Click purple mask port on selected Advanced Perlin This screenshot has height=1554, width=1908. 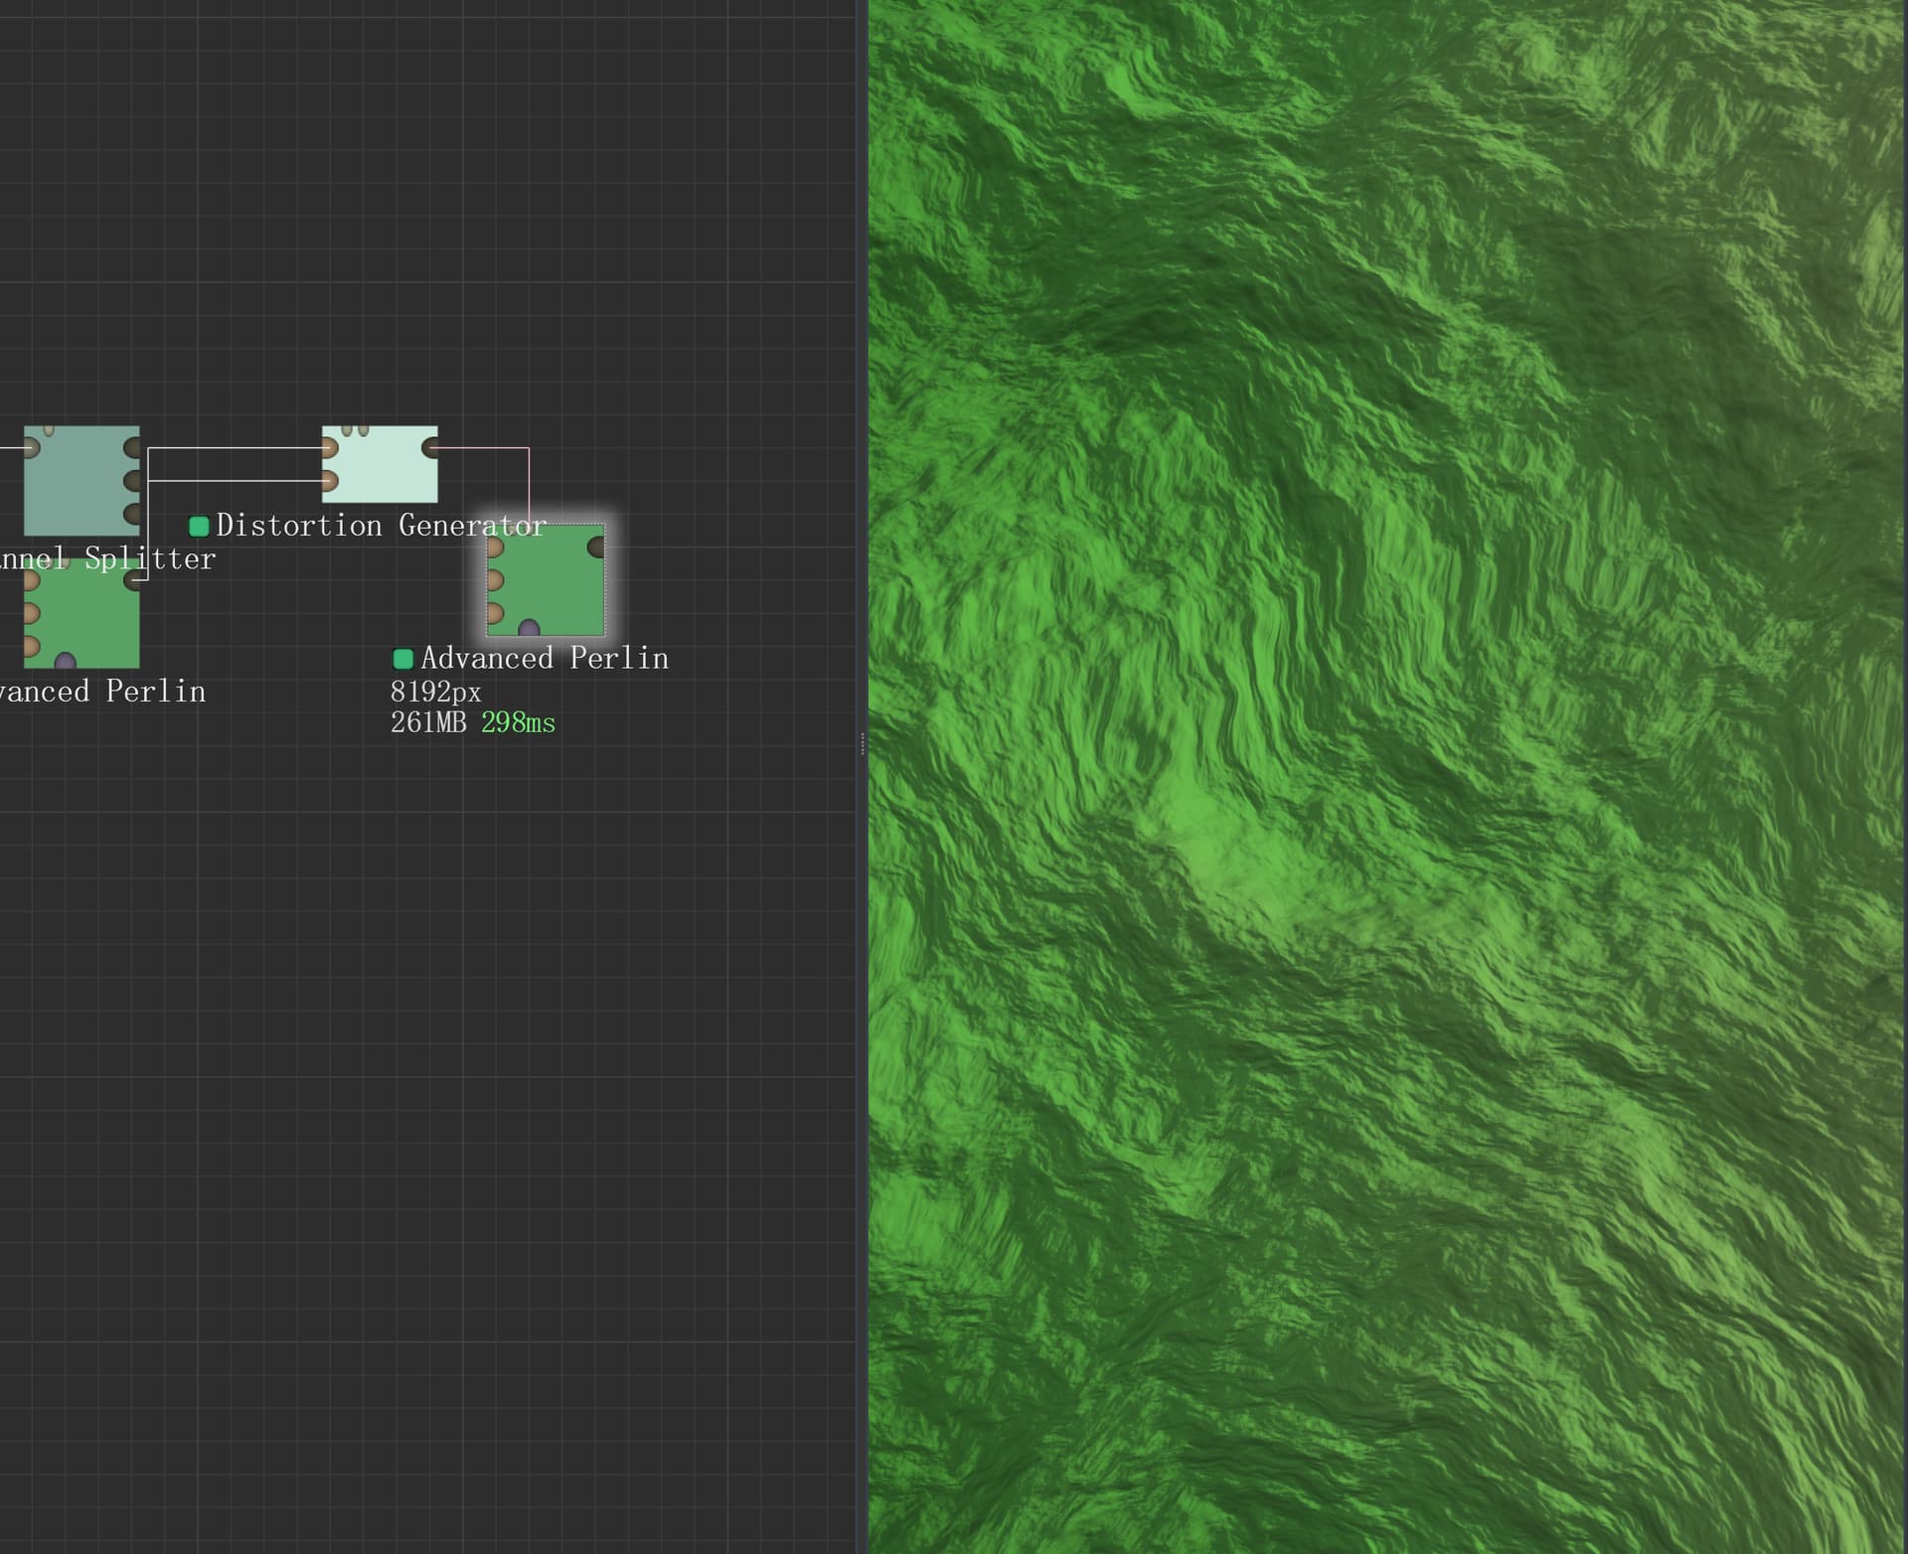click(x=529, y=628)
